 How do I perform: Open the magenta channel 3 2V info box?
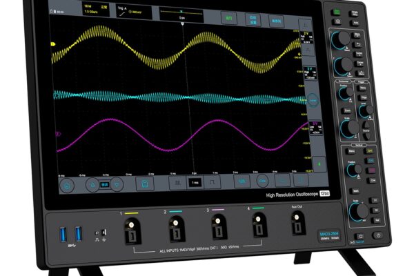point(315,128)
